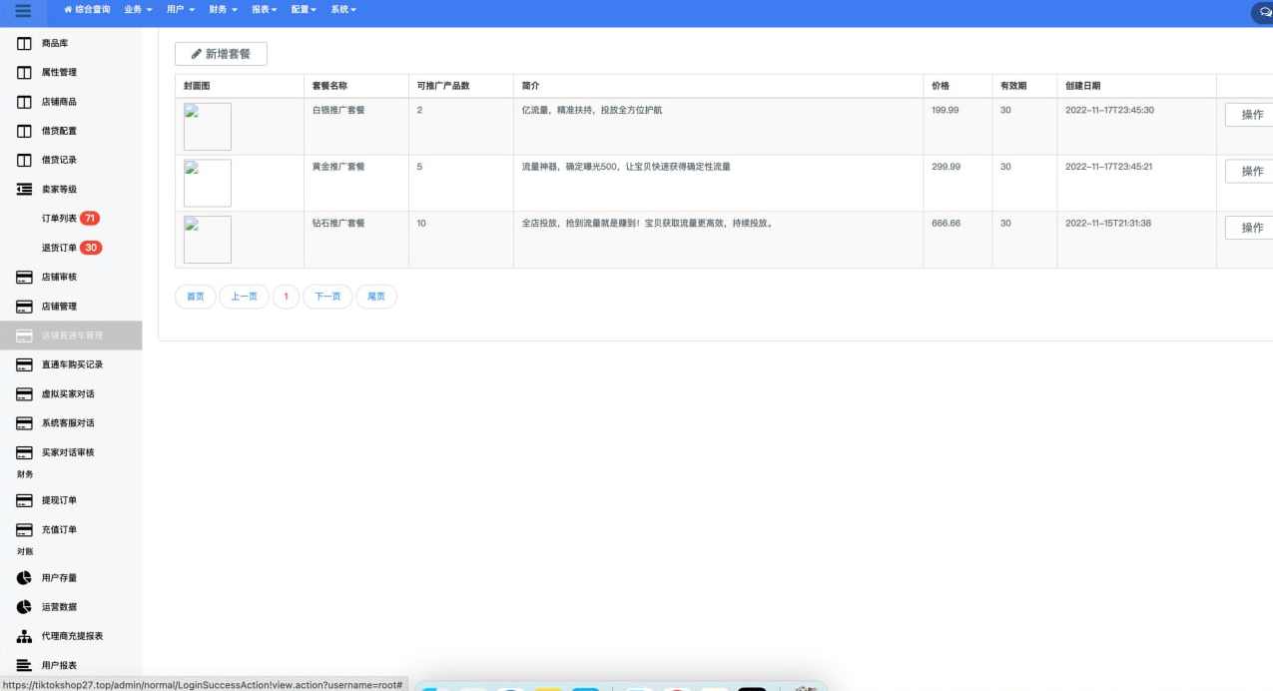The image size is (1273, 691).
Task: Click cover thumbnail of 白银推广套餐
Action: [208, 127]
